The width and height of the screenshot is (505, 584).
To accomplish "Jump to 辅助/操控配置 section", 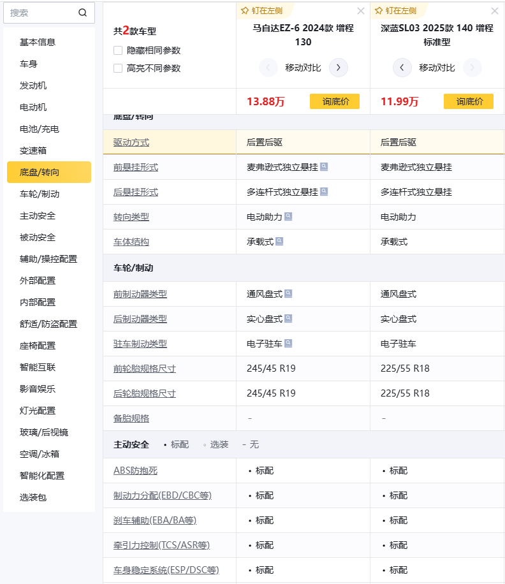I will [x=48, y=259].
